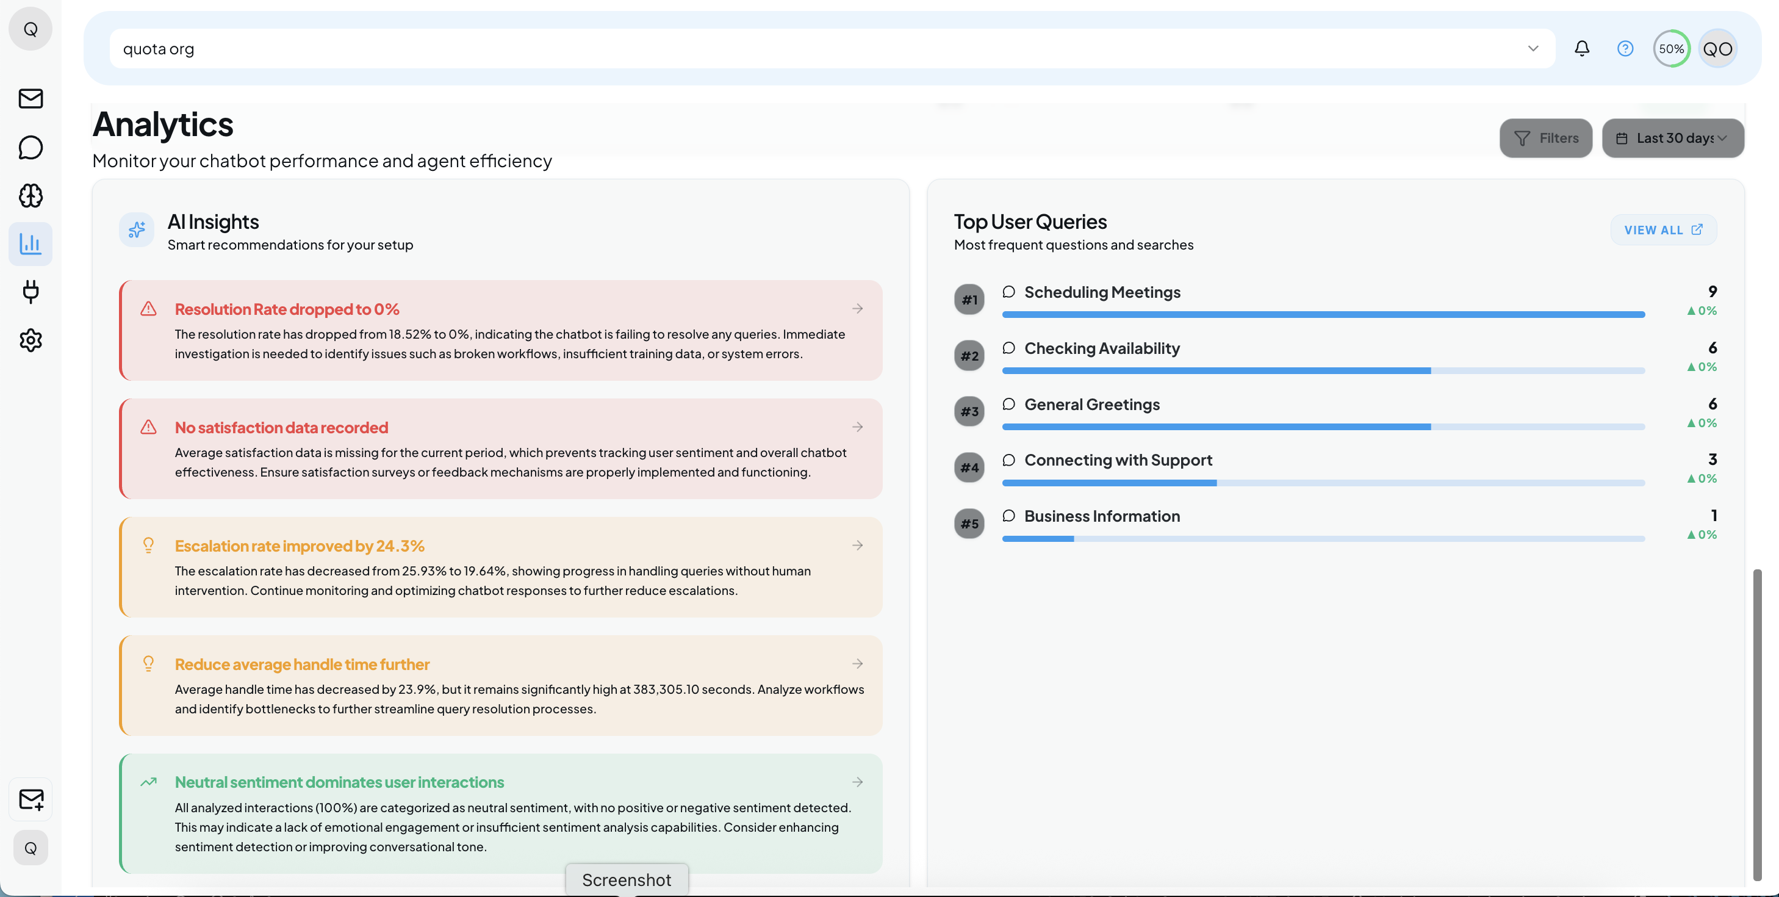
Task: Open the AI brain sidebar icon
Action: click(31, 195)
